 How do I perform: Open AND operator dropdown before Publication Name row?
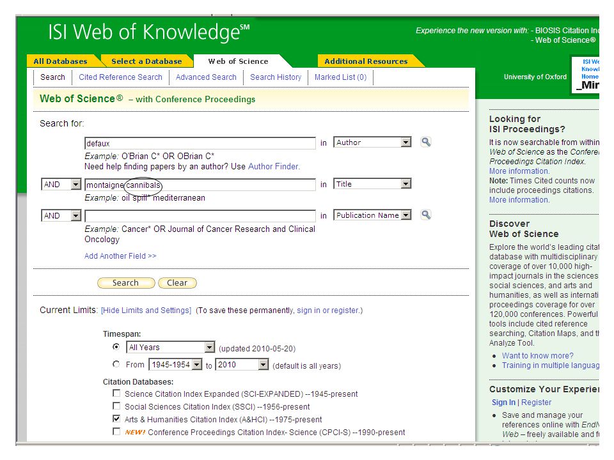(61, 215)
